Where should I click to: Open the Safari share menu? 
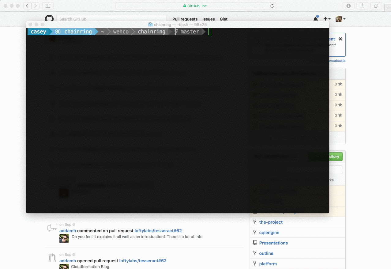point(362,6)
